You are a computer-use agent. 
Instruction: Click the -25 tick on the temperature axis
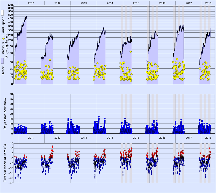tap(10, 183)
